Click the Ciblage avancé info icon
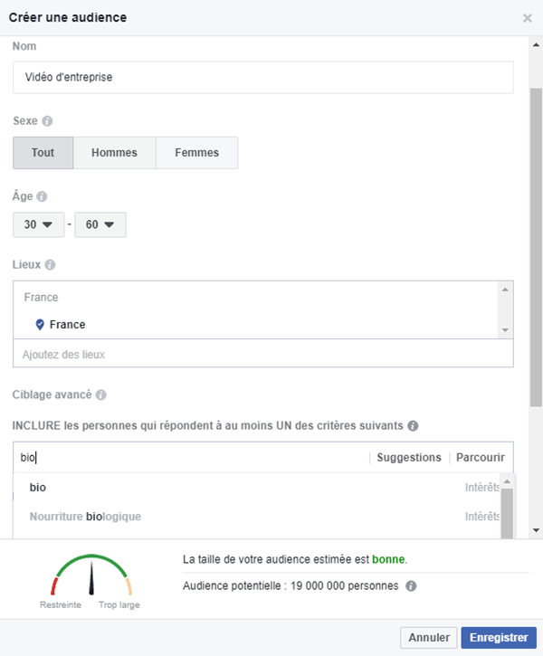Screen dimensions: 543x656 coord(101,395)
